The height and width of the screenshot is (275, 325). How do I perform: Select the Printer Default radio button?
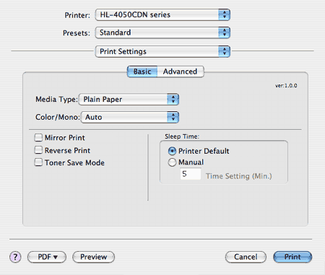172,151
